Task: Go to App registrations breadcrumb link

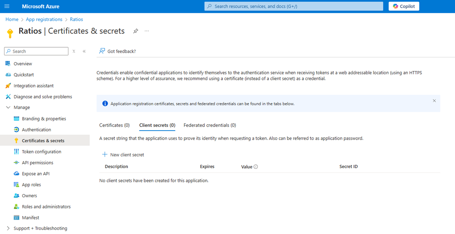Action: pyautogui.click(x=44, y=19)
